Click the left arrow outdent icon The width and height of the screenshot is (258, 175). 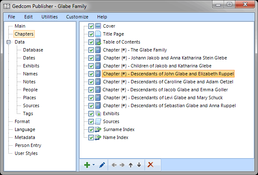coord(114,165)
